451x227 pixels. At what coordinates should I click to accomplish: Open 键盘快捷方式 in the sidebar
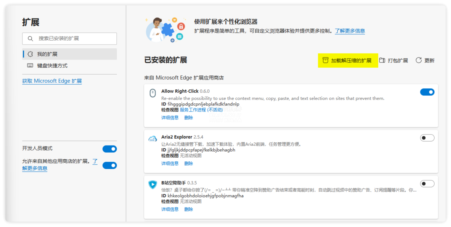click(70, 66)
